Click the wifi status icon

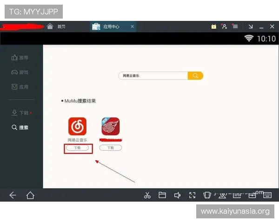coord(249,38)
